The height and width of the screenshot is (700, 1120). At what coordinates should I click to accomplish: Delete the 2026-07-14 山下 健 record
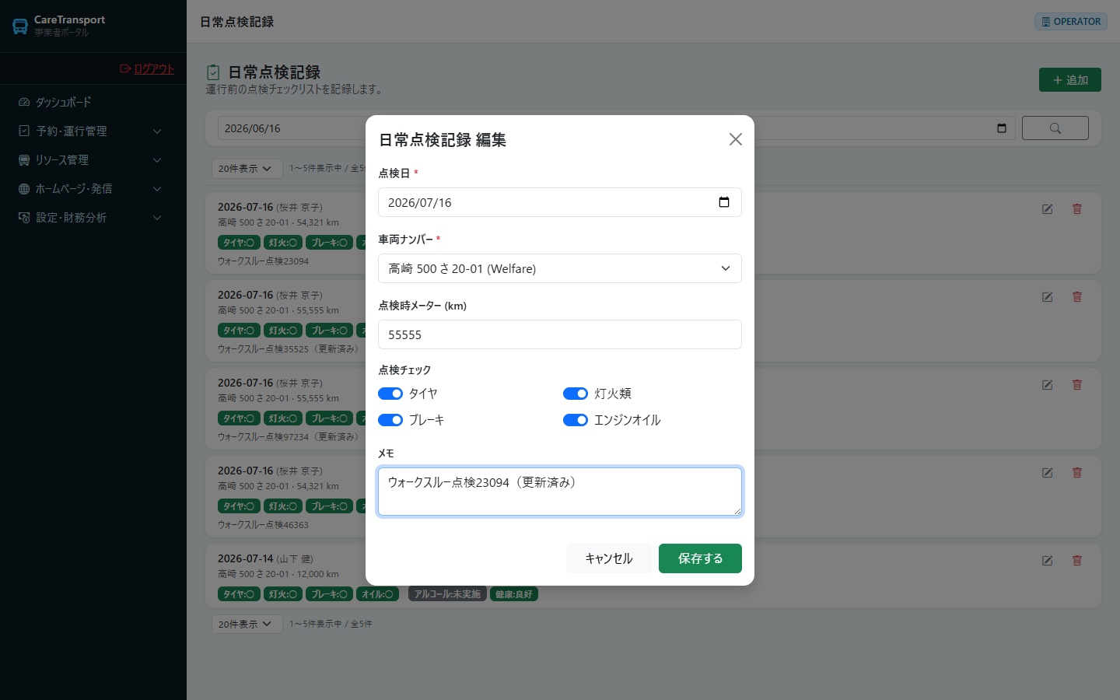[x=1077, y=561]
